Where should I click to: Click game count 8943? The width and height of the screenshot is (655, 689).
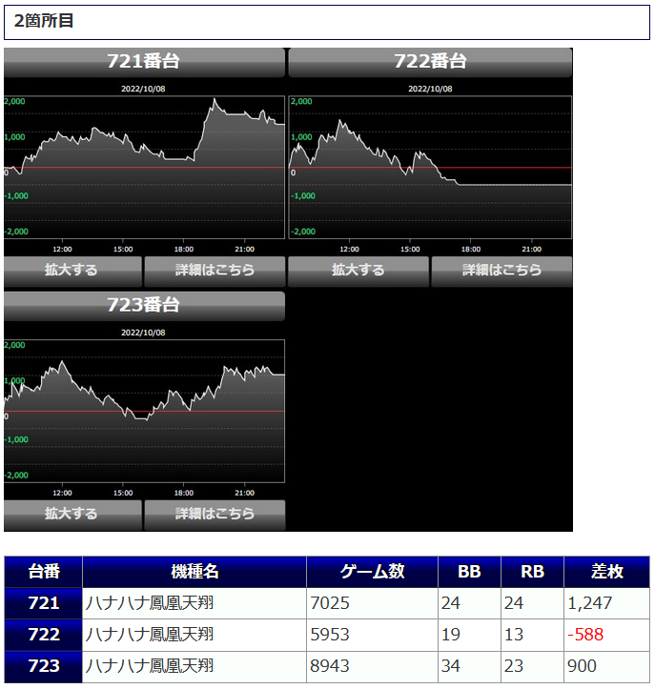[x=330, y=666]
